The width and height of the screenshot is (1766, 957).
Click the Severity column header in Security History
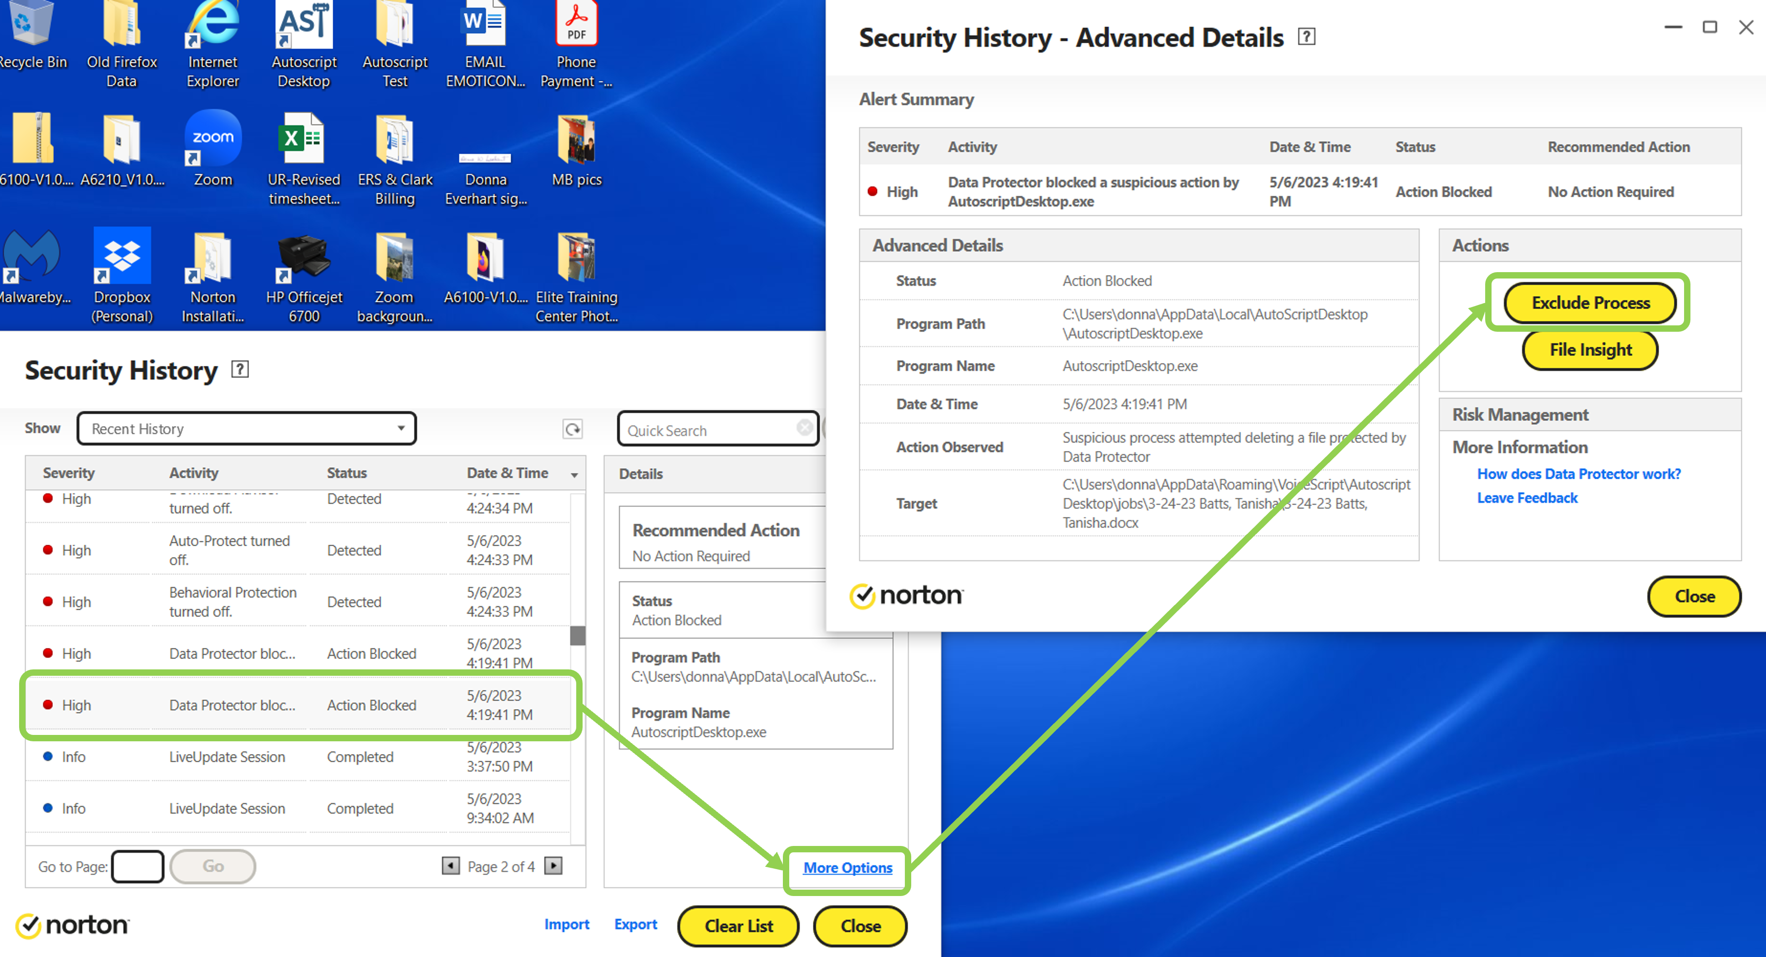click(x=69, y=473)
